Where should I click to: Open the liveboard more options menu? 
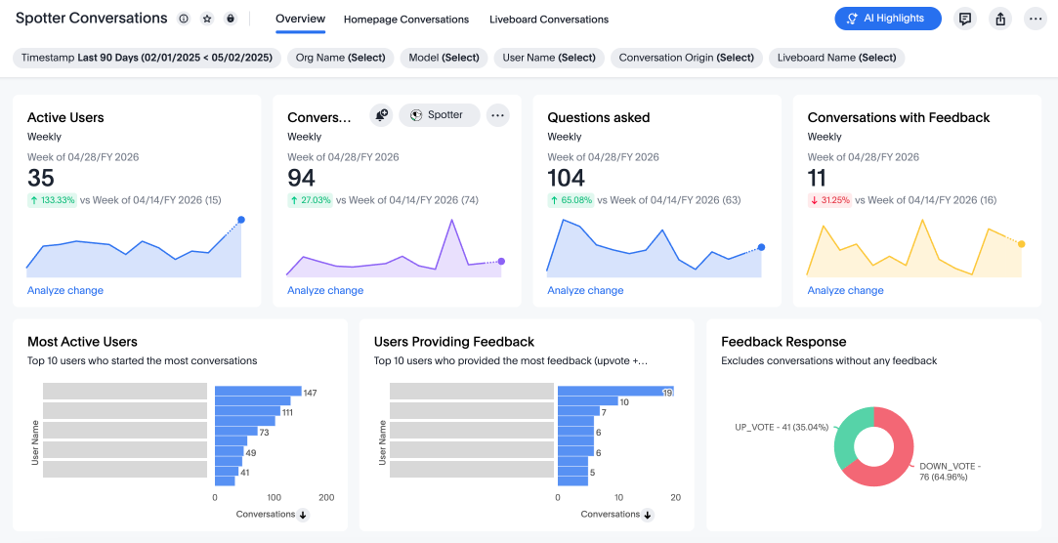click(x=1035, y=19)
